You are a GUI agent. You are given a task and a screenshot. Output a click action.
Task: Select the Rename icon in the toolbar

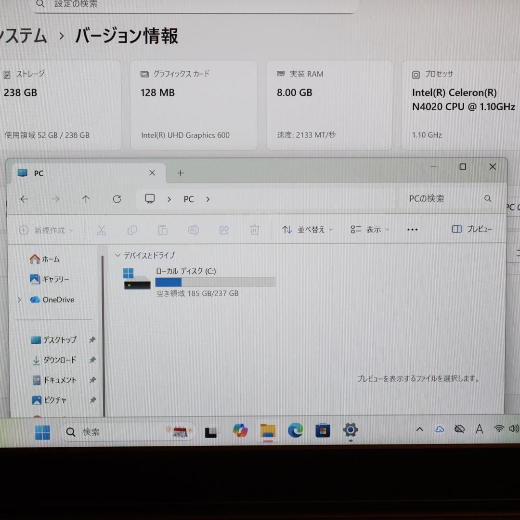click(x=194, y=230)
